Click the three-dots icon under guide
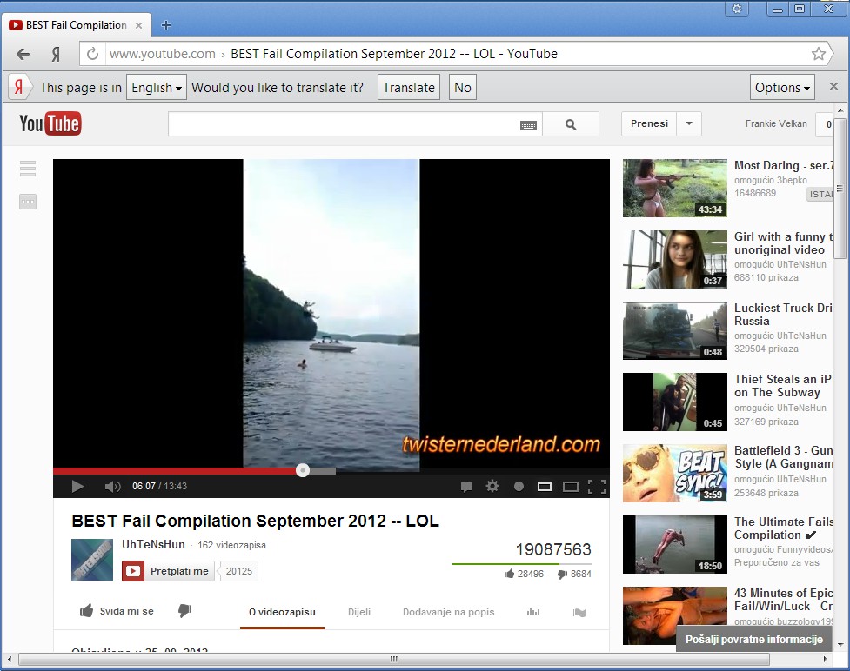This screenshot has height=671, width=850. [x=28, y=202]
